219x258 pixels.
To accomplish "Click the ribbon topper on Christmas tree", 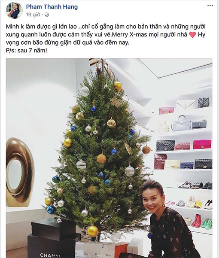I will (101, 66).
